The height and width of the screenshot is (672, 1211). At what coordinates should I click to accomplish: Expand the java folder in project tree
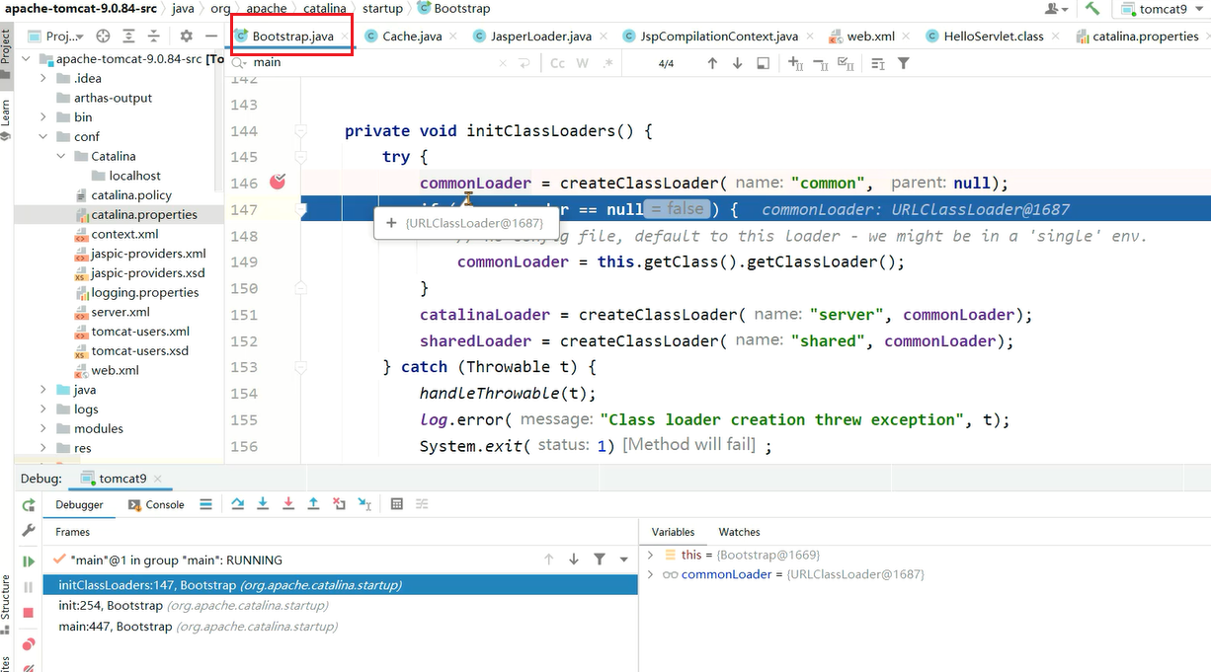(x=43, y=390)
